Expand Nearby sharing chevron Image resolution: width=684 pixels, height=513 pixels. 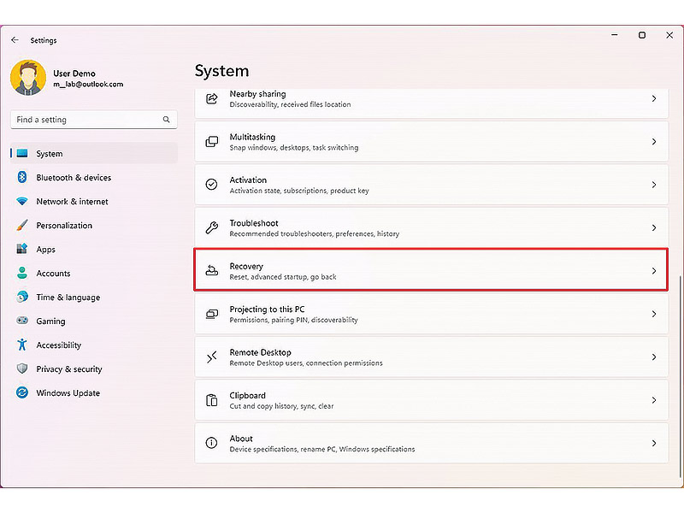[x=654, y=98]
